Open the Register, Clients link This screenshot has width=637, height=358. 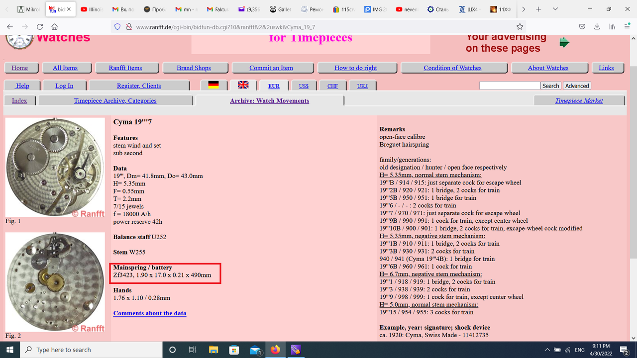[x=139, y=86]
